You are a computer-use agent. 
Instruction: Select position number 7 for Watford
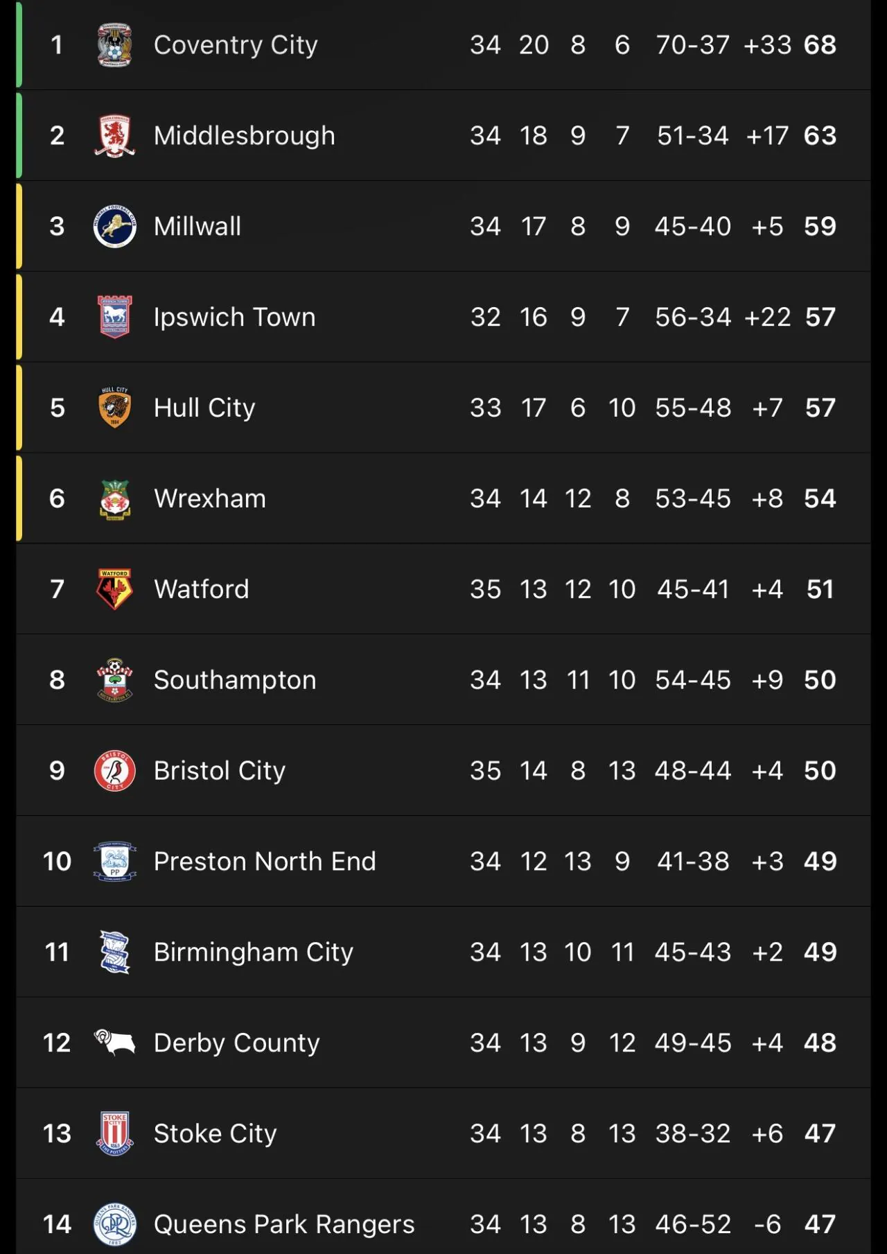[57, 589]
